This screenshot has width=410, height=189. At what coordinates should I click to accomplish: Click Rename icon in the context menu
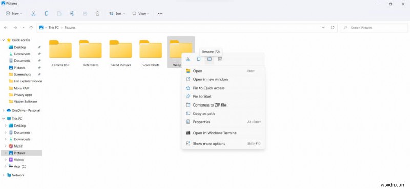click(x=209, y=59)
